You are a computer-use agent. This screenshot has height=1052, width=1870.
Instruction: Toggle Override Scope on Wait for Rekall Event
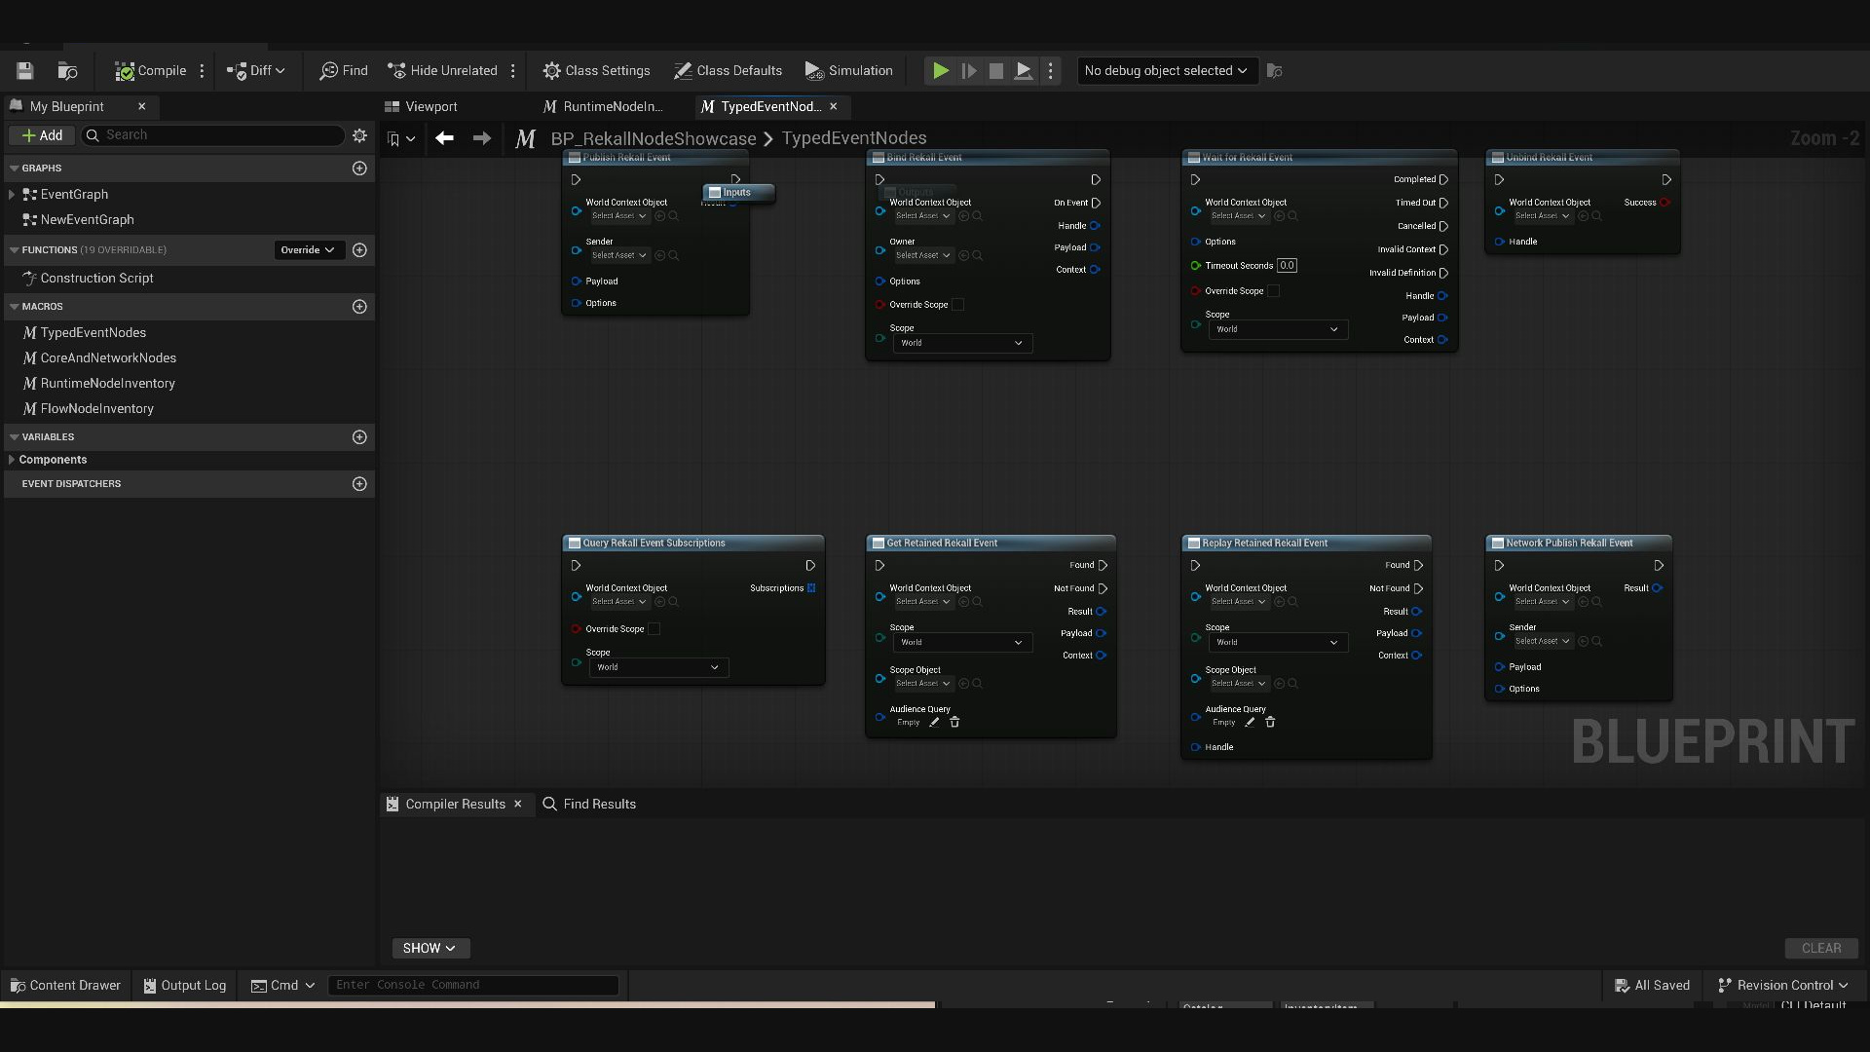[1273, 291]
